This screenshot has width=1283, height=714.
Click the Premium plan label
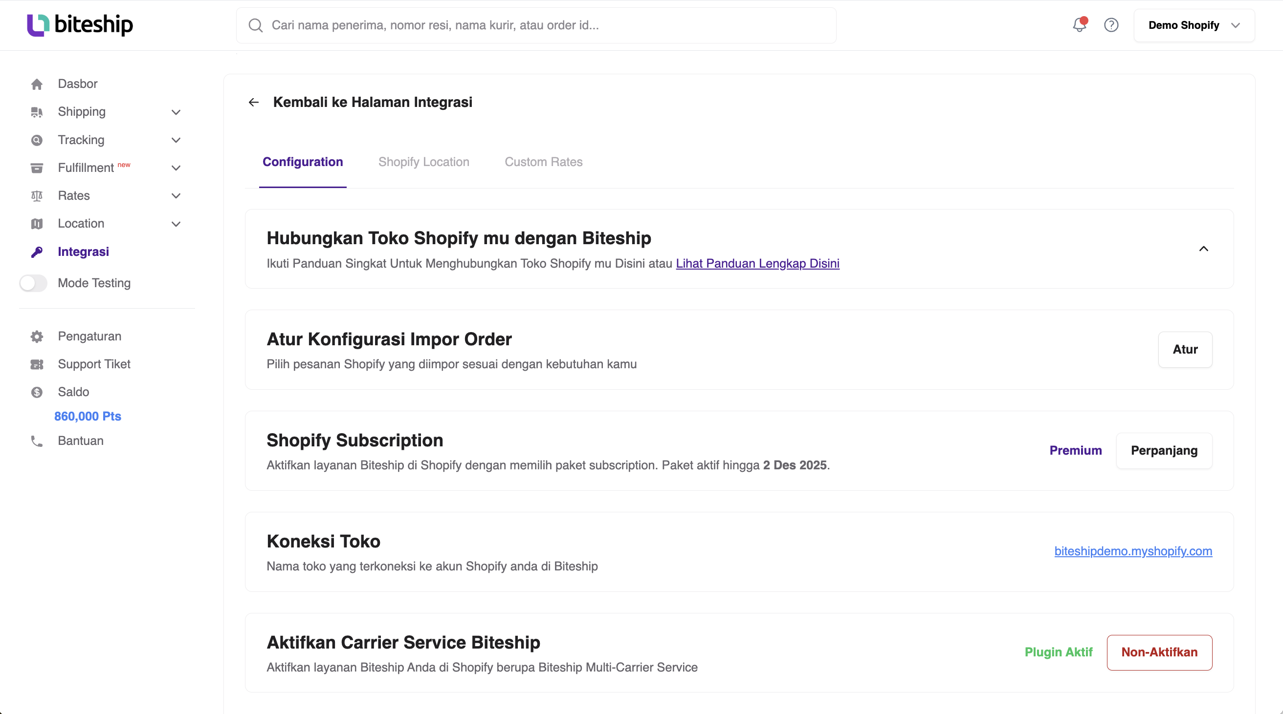(1075, 451)
